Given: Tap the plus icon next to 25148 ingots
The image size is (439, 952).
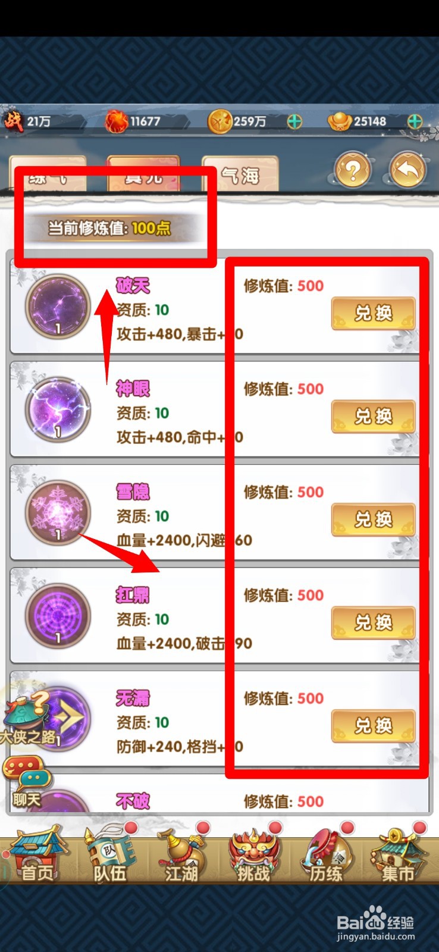Looking at the screenshot, I should point(415,121).
